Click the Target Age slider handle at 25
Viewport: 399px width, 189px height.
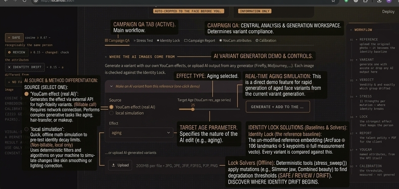pyautogui.click(x=193, y=109)
